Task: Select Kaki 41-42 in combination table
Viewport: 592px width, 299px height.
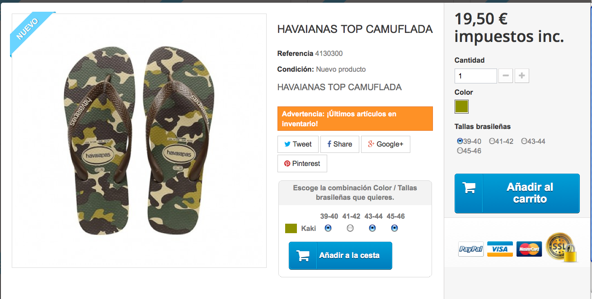Action: 350,228
